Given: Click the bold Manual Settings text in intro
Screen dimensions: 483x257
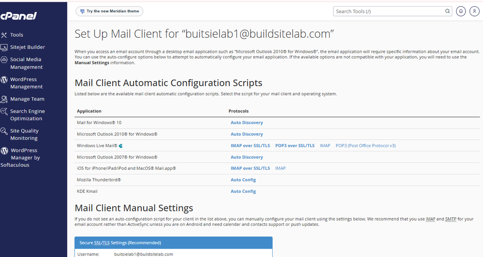Looking at the screenshot, I should 92,63.
